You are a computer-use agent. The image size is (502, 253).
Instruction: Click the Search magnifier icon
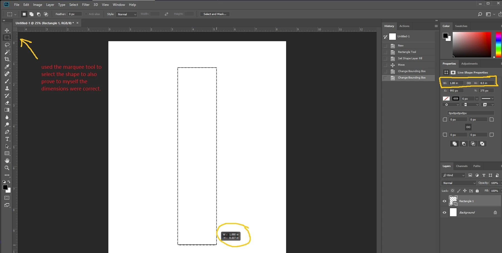pos(480,14)
